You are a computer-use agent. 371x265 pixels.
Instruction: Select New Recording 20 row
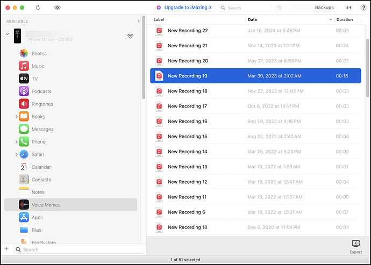click(255, 61)
